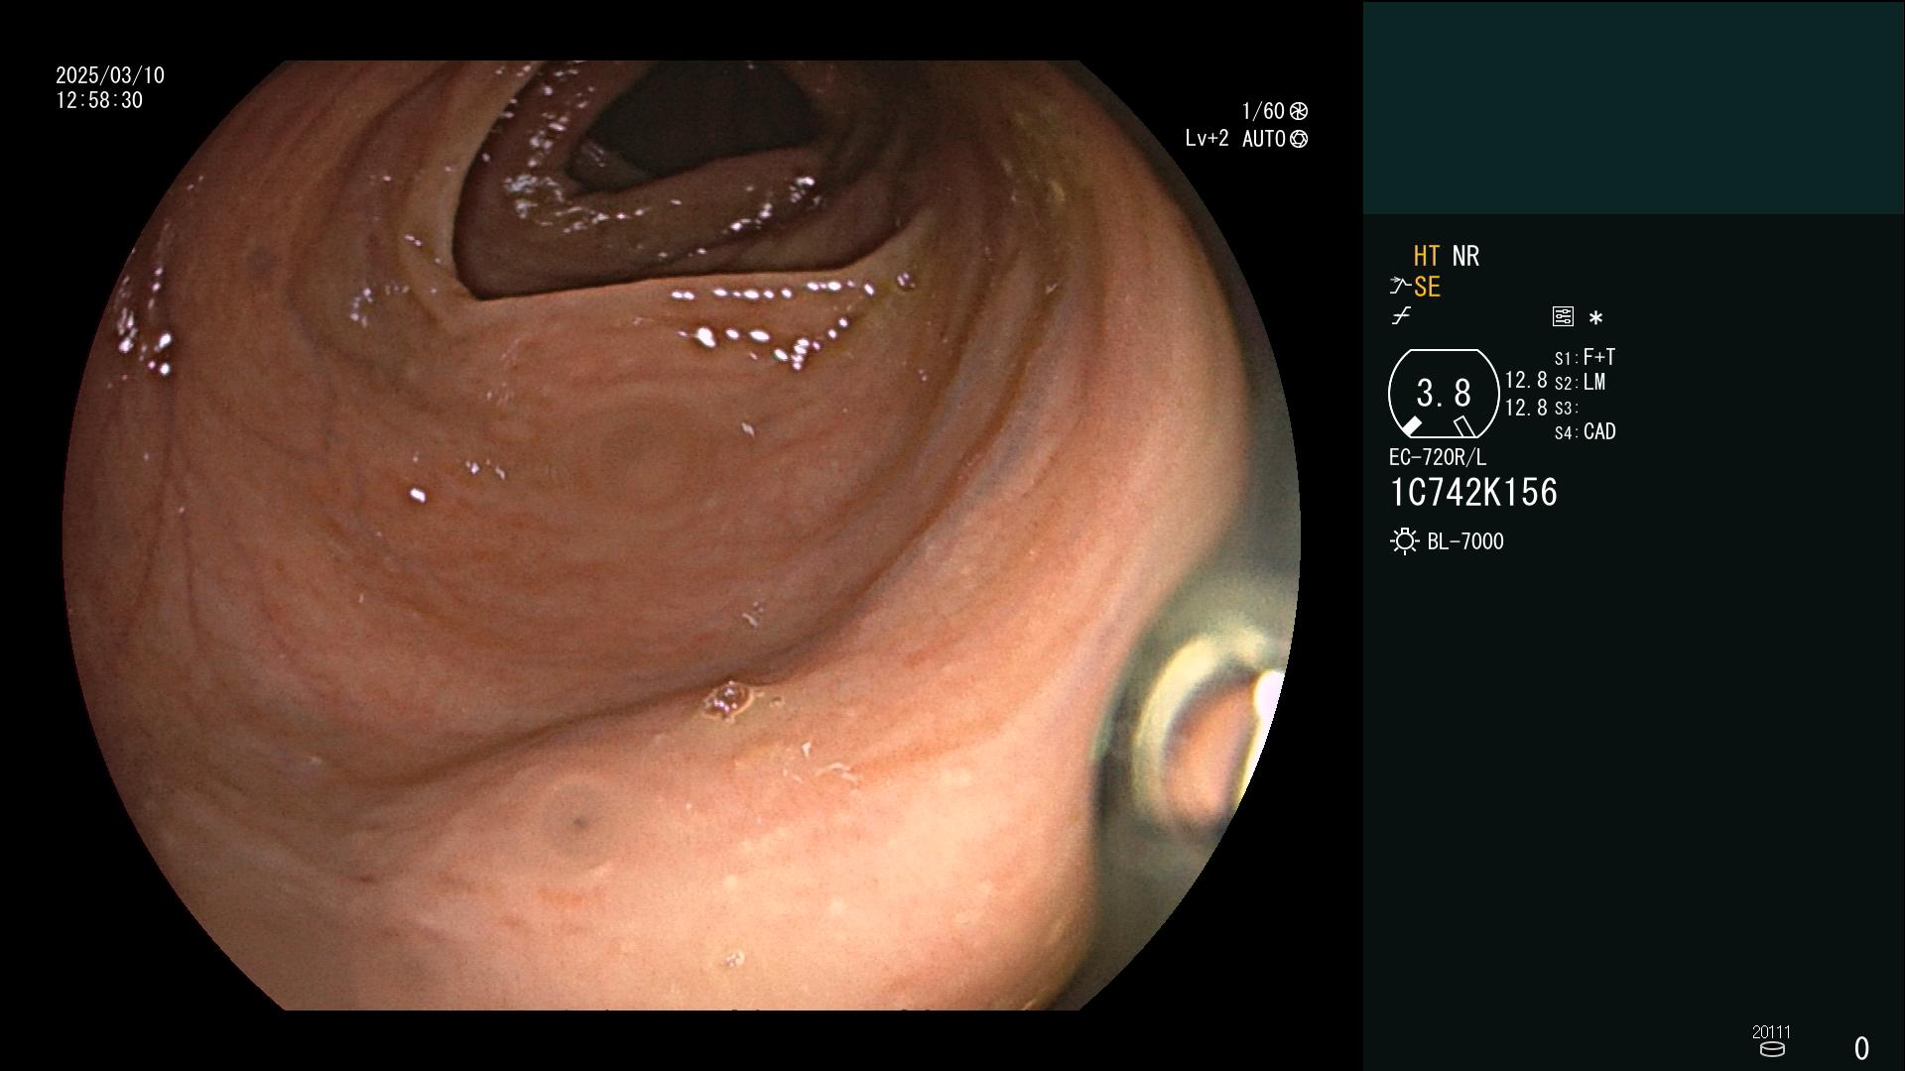The width and height of the screenshot is (1905, 1071).
Task: Click the time stamp 12:58:30
Action: (99, 100)
